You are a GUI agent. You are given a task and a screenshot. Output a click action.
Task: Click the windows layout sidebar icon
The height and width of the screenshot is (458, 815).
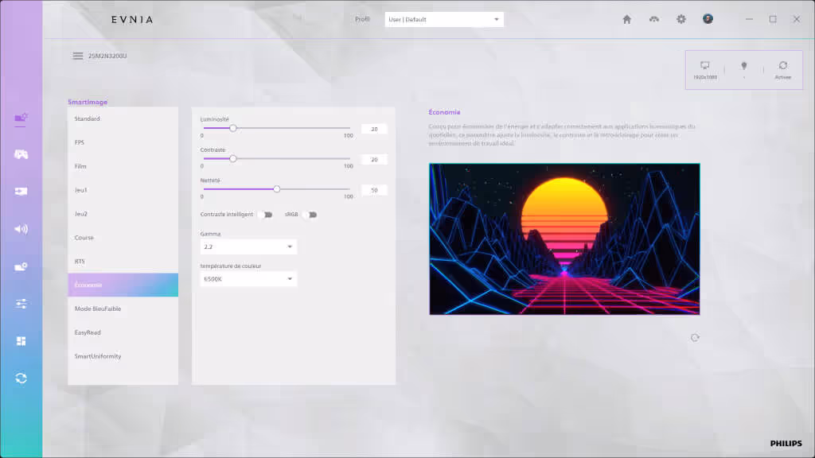click(x=21, y=341)
